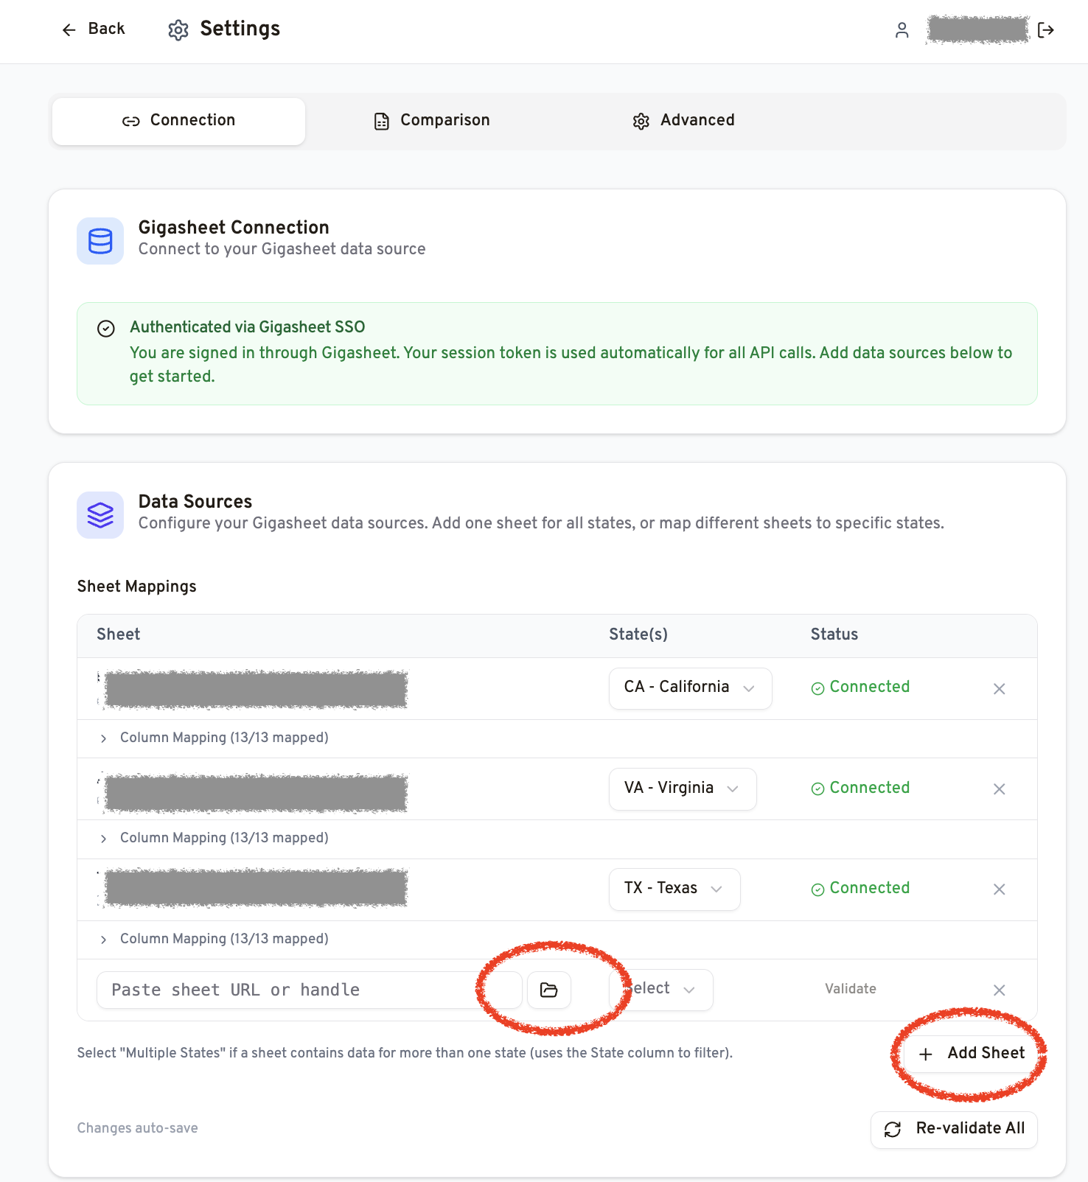Screen dimensions: 1088x1182
Task: Expand Column Mapping under the California sheet
Action: pyautogui.click(x=214, y=738)
